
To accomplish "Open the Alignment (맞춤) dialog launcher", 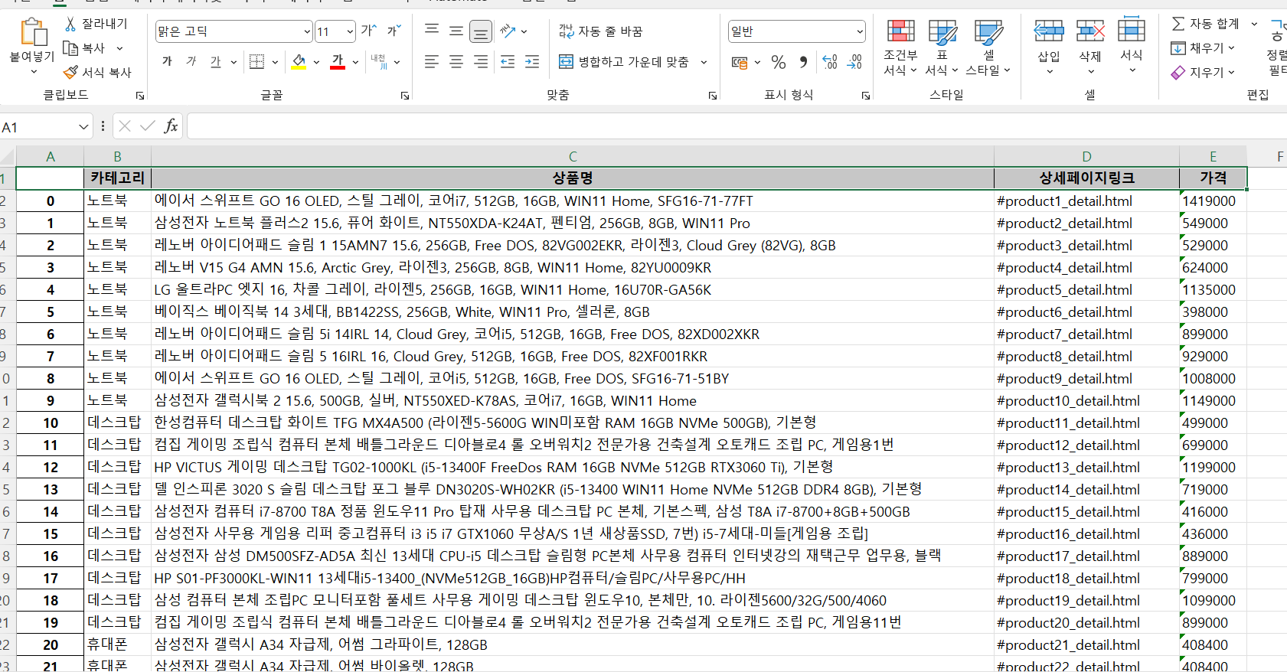I will [713, 96].
